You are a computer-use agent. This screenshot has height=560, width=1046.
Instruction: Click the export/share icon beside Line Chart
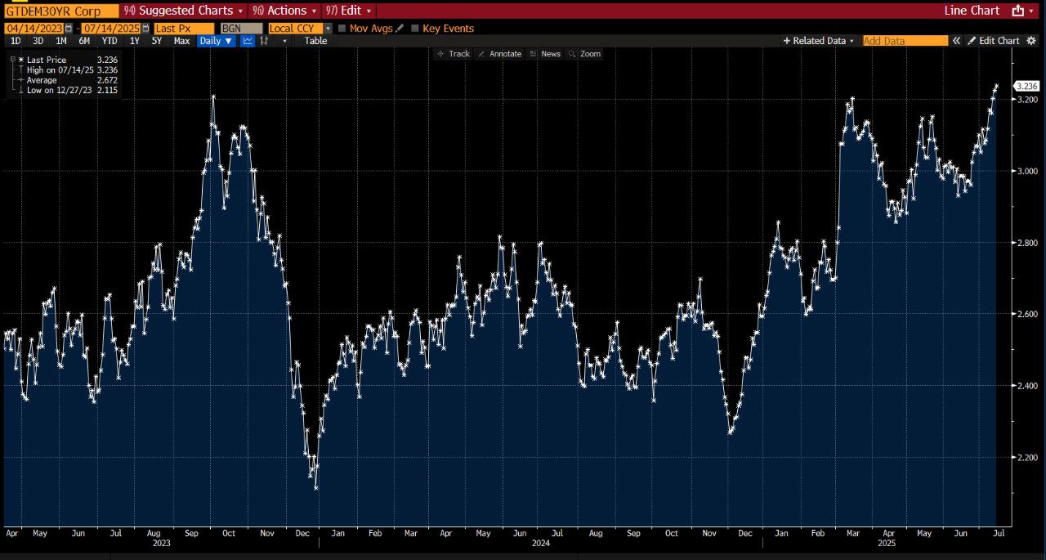(x=1017, y=11)
